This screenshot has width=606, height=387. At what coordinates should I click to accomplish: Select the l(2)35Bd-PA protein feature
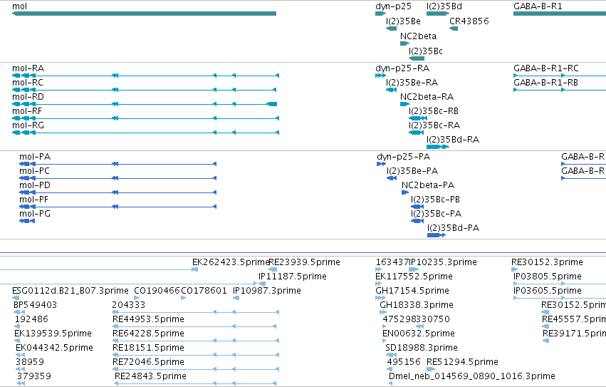[437, 235]
